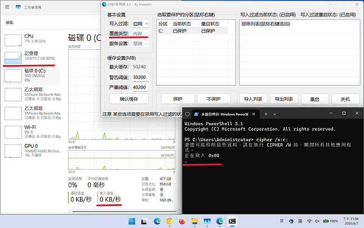This screenshot has width=364, height=228.
Task: Open the Windows Start menu
Action: click(x=132, y=221)
